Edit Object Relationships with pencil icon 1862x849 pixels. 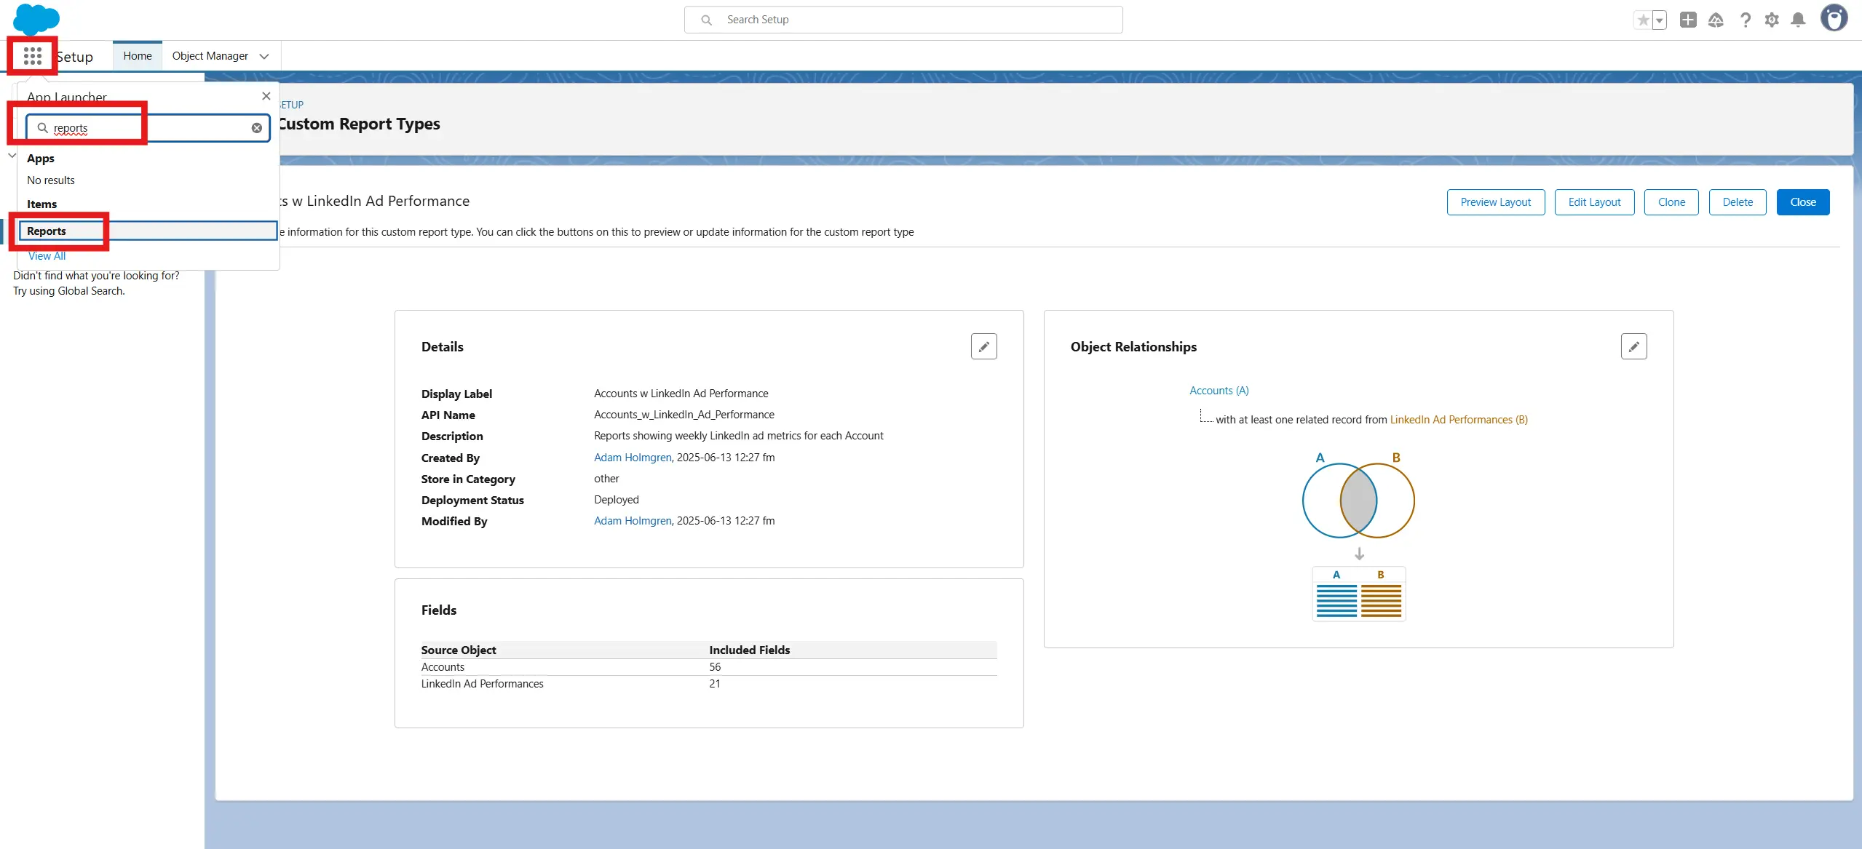point(1633,347)
